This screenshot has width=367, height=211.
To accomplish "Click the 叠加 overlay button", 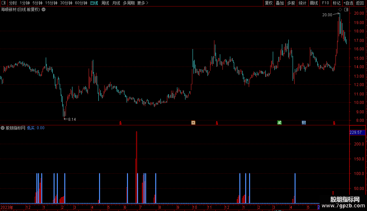I will point(280,3).
